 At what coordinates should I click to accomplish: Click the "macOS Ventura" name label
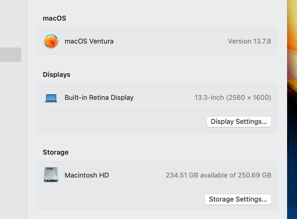click(x=89, y=41)
